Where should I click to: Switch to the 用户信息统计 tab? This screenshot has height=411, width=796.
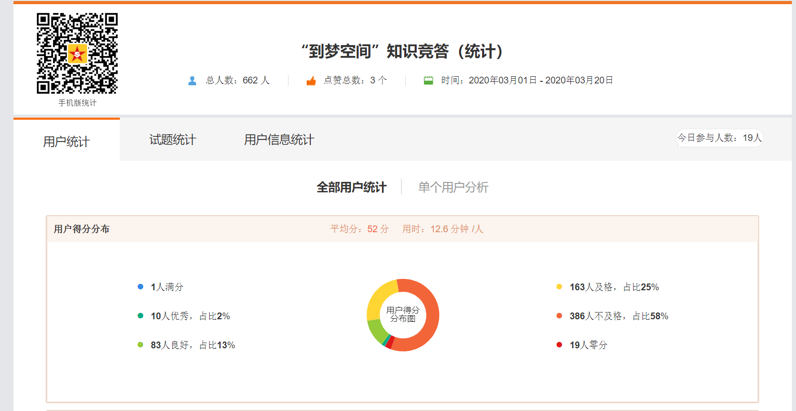[x=279, y=140]
